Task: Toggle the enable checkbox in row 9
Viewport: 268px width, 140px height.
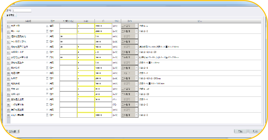Action: [47, 68]
